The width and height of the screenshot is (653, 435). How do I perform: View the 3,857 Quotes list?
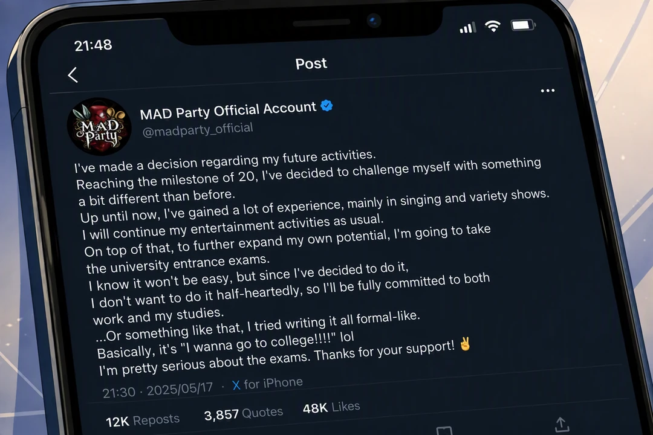(243, 413)
